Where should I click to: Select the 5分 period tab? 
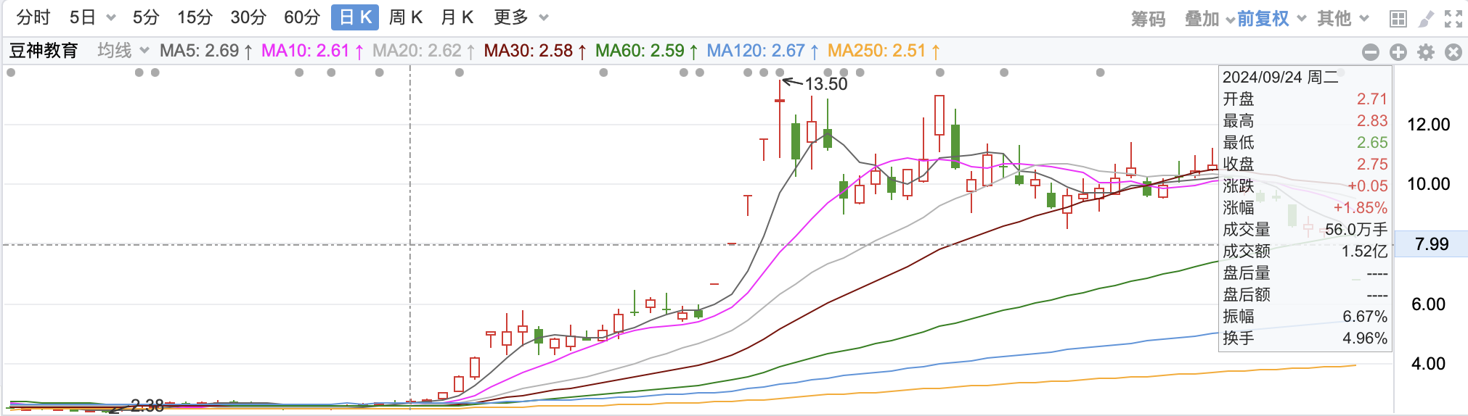(146, 17)
